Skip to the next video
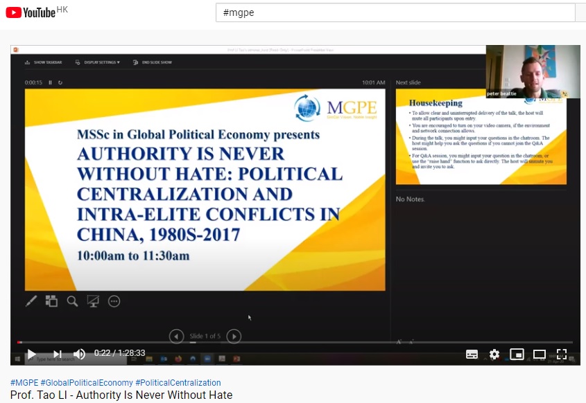Screen dimensions: 586x403 point(58,354)
